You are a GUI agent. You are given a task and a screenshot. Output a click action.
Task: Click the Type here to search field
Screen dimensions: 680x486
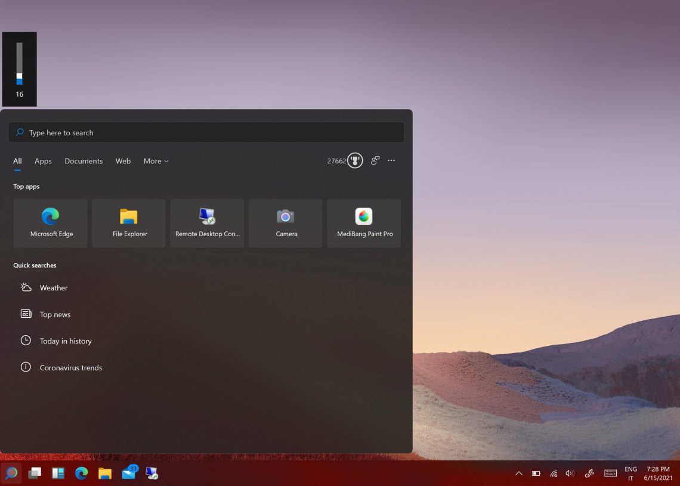pyautogui.click(x=206, y=132)
